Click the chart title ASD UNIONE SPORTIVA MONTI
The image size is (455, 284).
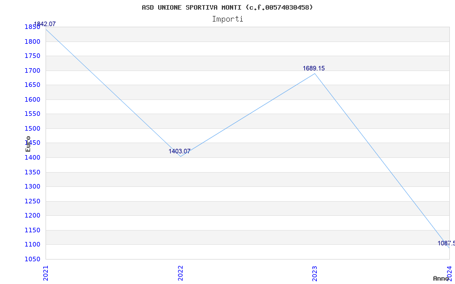pos(227,7)
